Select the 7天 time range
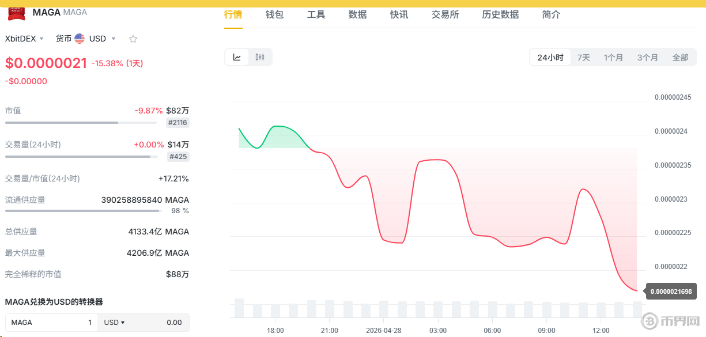The width and height of the screenshot is (706, 337). coord(584,58)
